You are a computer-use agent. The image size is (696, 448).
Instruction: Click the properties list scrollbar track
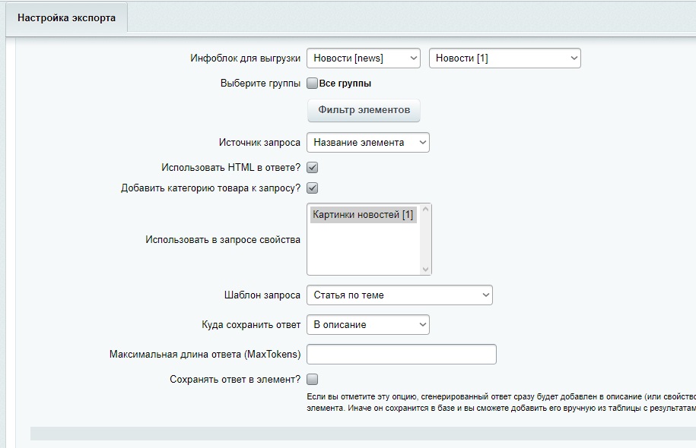424,239
